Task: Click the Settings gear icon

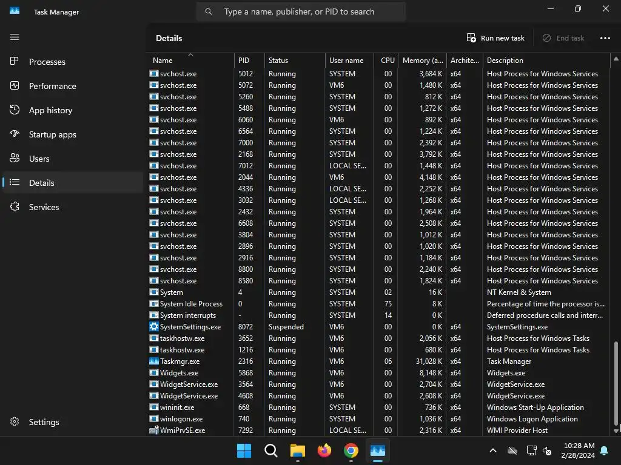Action: pyautogui.click(x=15, y=421)
